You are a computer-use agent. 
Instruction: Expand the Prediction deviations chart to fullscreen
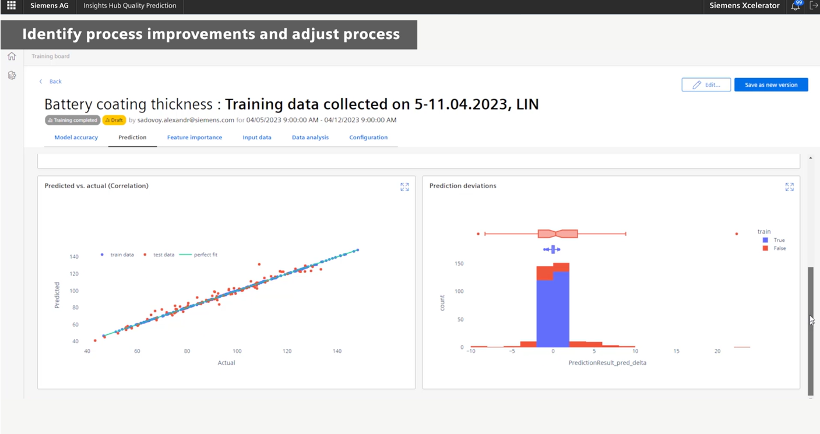(x=790, y=186)
